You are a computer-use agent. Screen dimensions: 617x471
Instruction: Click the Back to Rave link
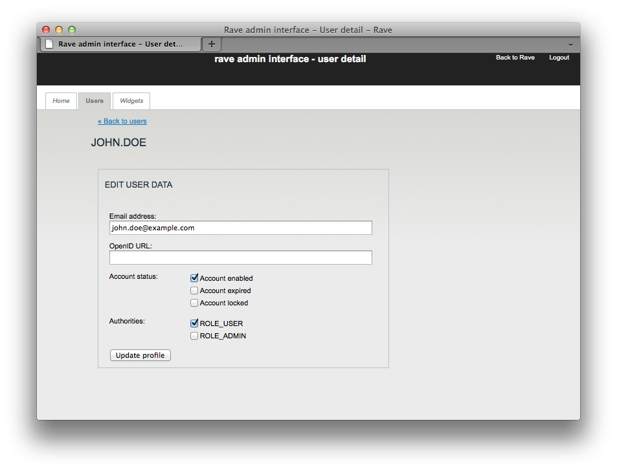click(515, 58)
